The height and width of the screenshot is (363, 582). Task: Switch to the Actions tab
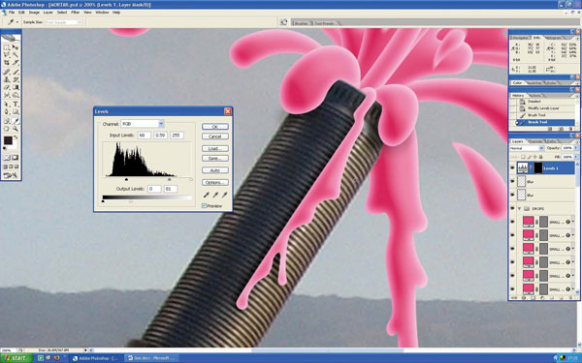coord(534,96)
